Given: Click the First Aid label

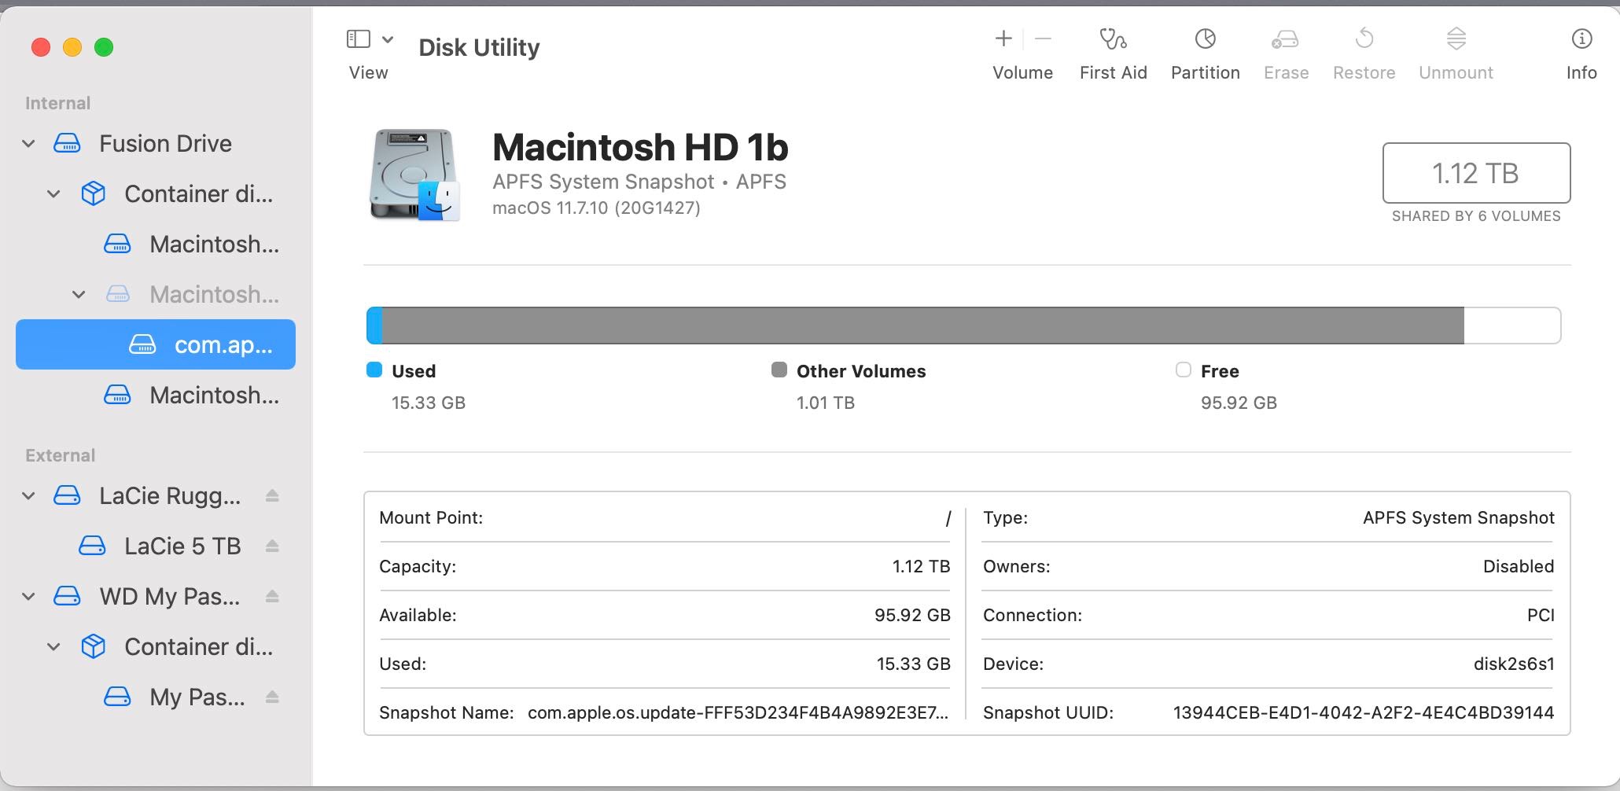Looking at the screenshot, I should point(1113,73).
